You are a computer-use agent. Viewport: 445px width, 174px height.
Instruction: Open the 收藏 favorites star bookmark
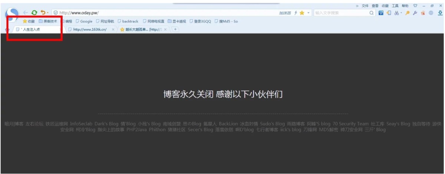coord(29,21)
